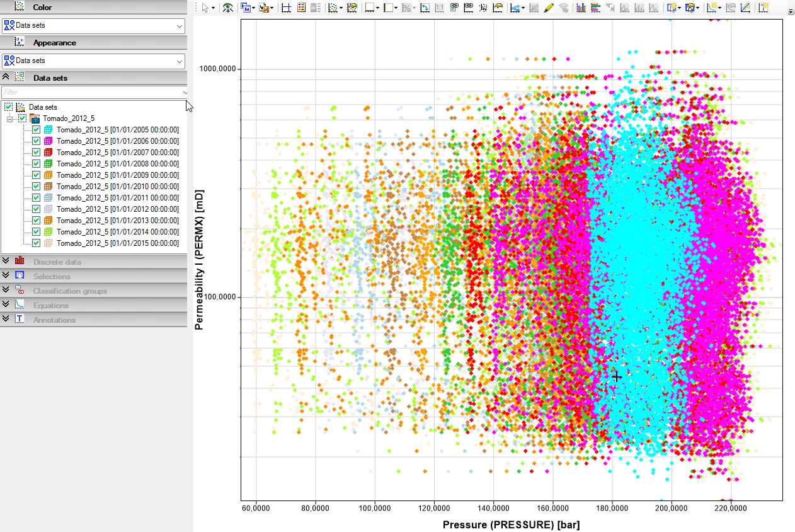Toggle the top-level Data sets checkbox
795x532 pixels.
coord(9,107)
